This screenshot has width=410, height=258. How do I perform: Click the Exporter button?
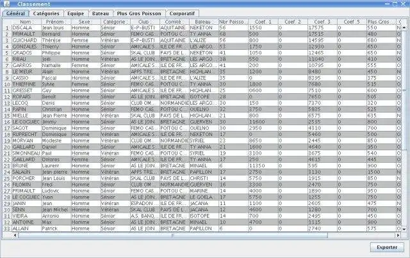tap(387, 247)
